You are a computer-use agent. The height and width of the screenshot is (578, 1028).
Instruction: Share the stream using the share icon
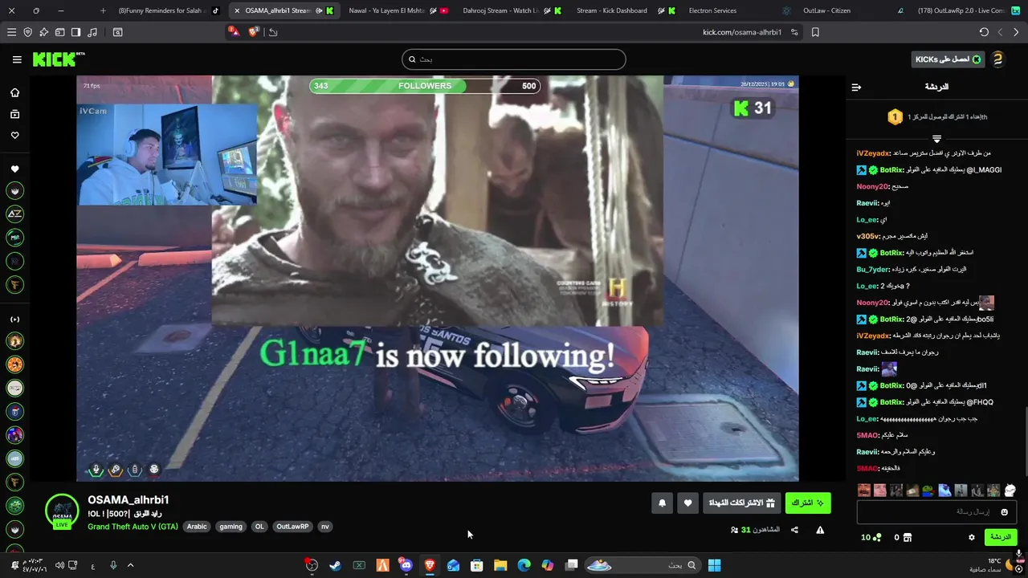794,530
